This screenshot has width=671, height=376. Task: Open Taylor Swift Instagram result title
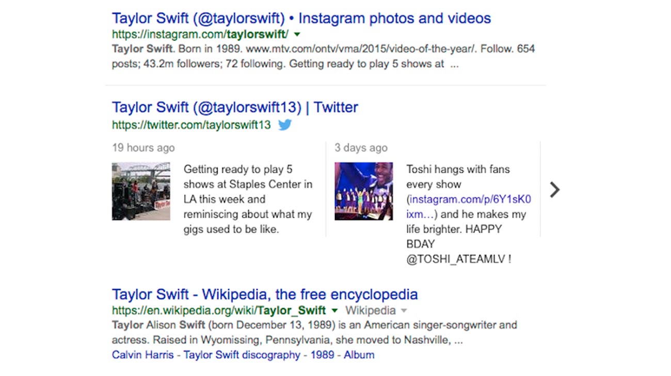[x=301, y=19]
